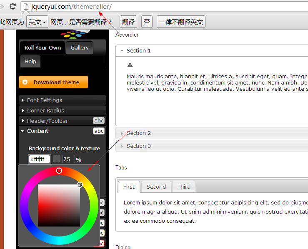The width and height of the screenshot is (308, 249).
Task: Collapse accordion Section 1 header
Action: coord(212,51)
